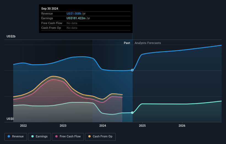Image resolution: width=226 pixels, height=144 pixels.
Task: Click 'No data' in the Cash From Op row
Action: coord(72,28)
